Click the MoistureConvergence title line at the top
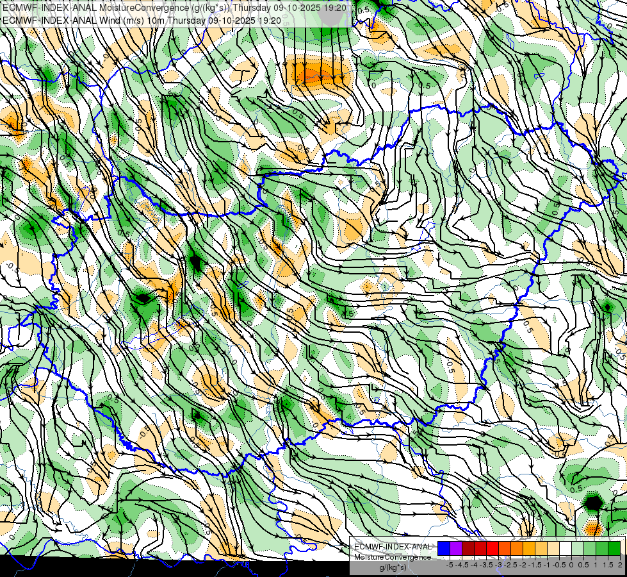 coord(174,8)
